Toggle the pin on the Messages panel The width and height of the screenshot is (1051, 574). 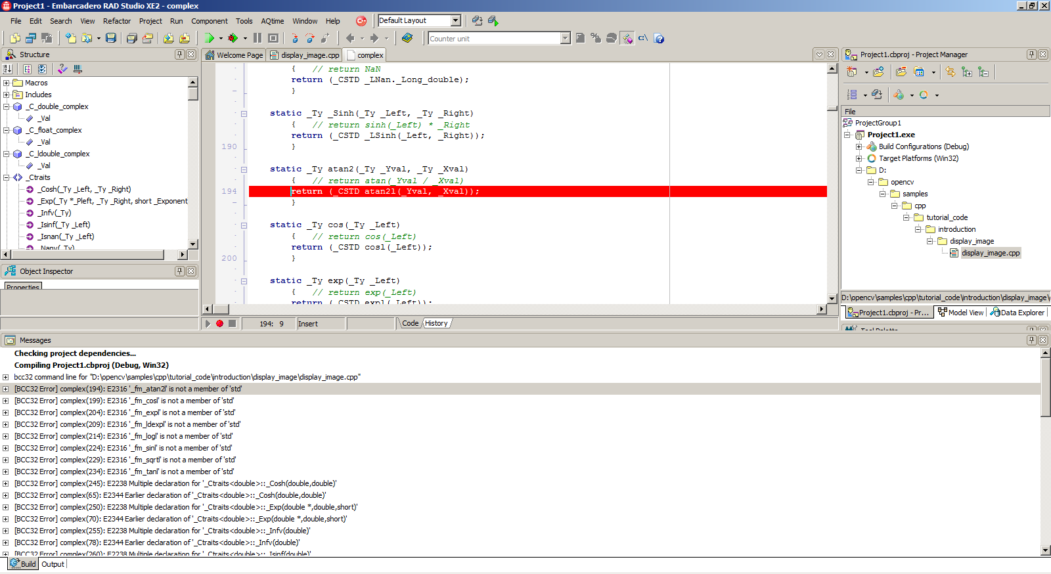coord(1031,340)
